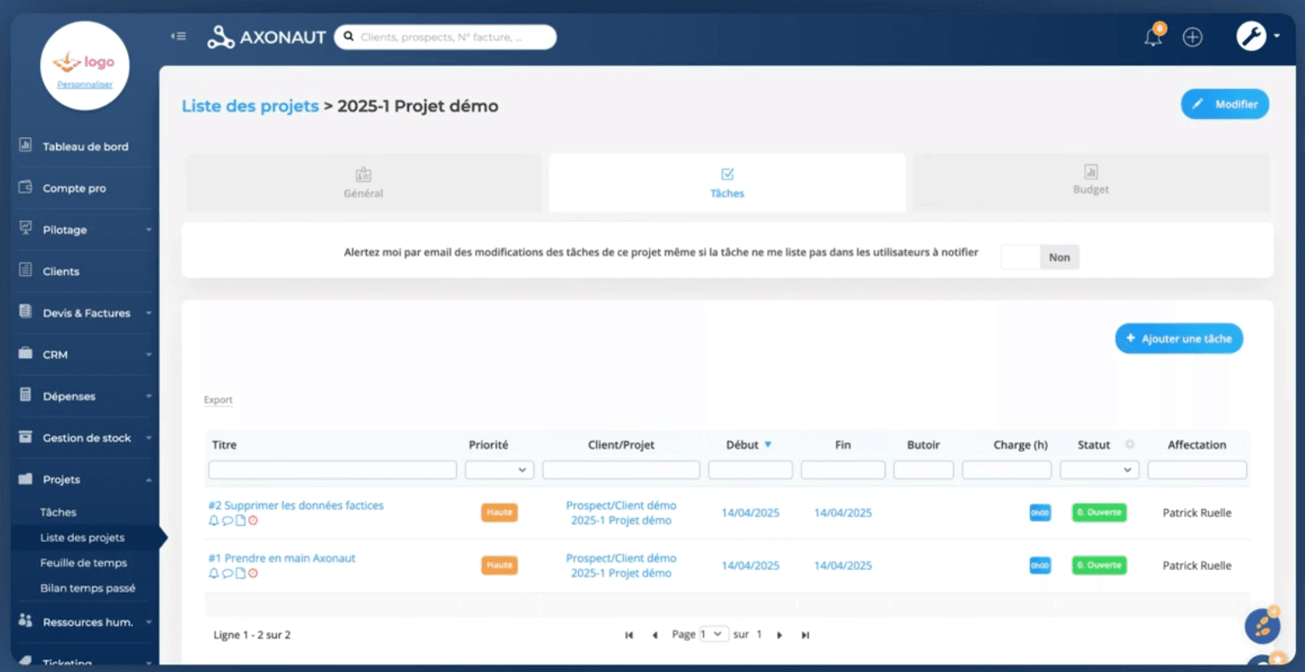Open the Statut filter dropdown
The width and height of the screenshot is (1305, 672).
pyautogui.click(x=1099, y=470)
